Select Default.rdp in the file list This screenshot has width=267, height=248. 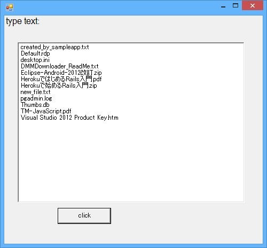pyautogui.click(x=35, y=53)
